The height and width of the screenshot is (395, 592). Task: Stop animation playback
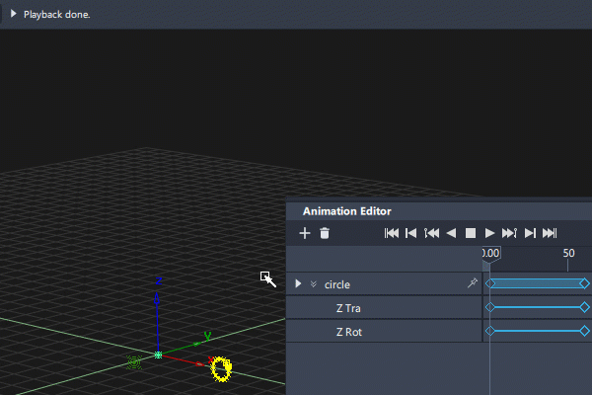click(471, 233)
